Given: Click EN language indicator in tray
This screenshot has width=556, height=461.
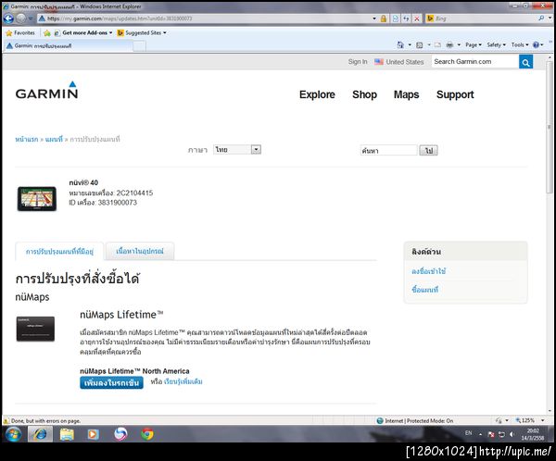Looking at the screenshot, I should click(x=468, y=432).
